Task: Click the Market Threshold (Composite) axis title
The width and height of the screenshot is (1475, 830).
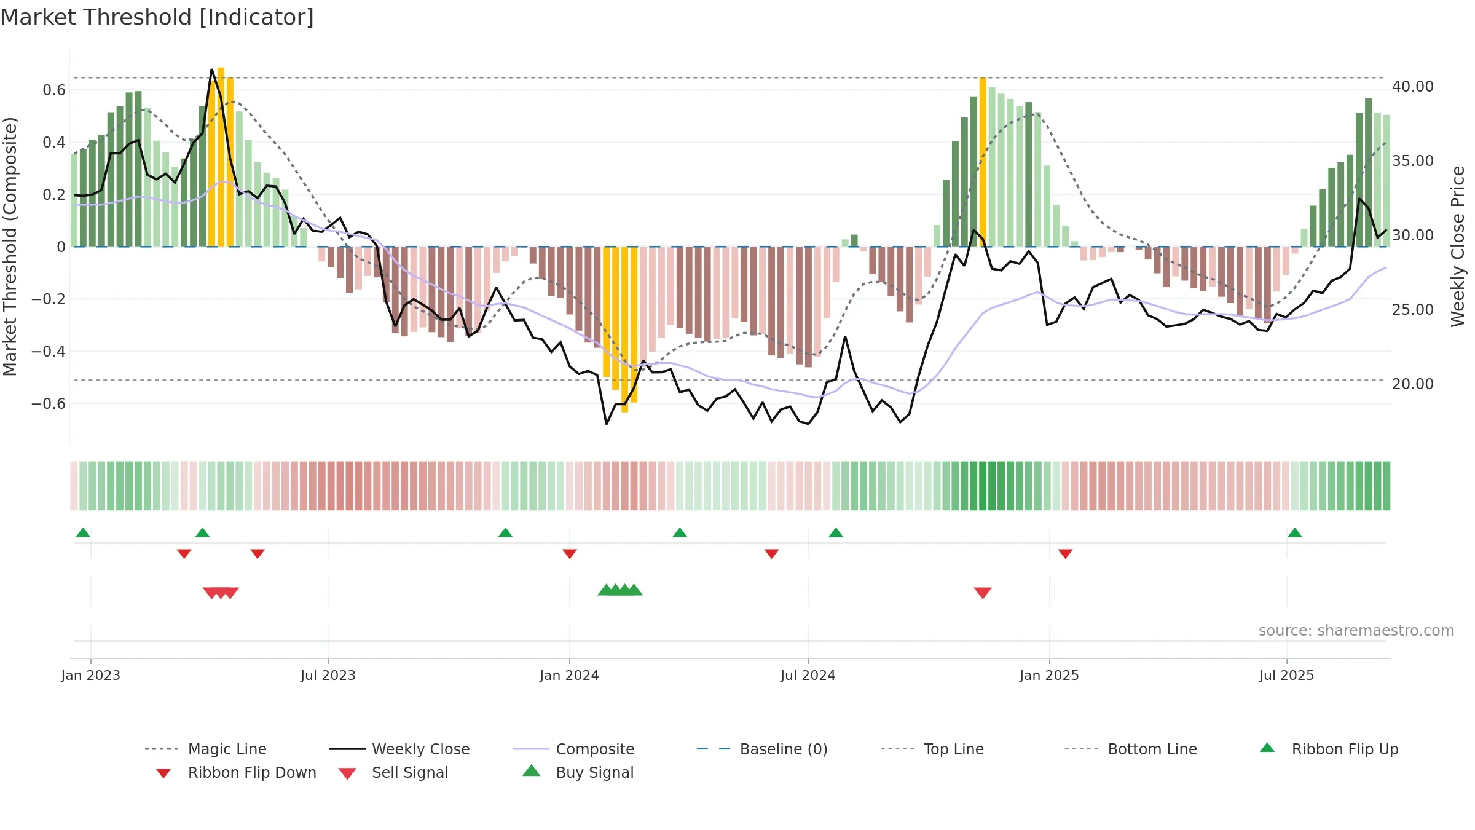Action: click(x=10, y=247)
